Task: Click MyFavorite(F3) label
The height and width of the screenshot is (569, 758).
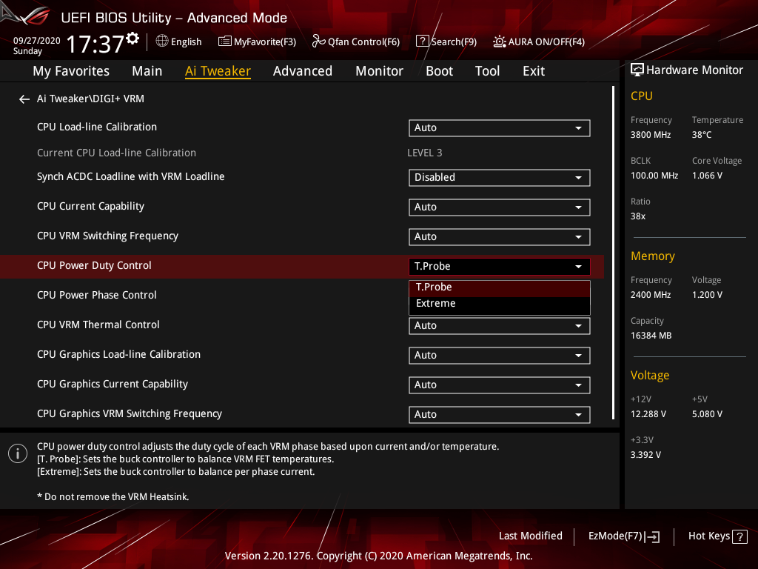Action: pos(265,42)
